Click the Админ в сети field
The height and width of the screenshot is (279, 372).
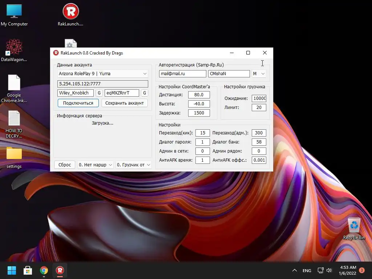click(x=202, y=151)
